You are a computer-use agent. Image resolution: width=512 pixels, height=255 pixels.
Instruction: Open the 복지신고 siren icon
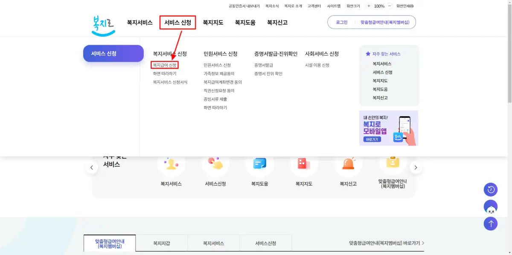pos(348,164)
